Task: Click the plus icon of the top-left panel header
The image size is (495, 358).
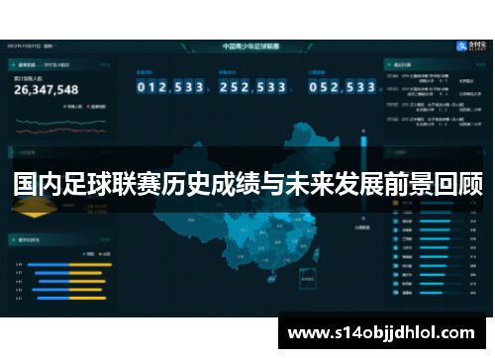Action: point(13,65)
